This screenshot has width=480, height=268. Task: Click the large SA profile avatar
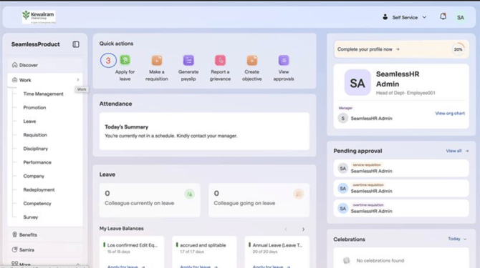357,82
